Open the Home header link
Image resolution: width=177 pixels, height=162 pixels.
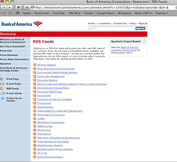tap(91, 23)
